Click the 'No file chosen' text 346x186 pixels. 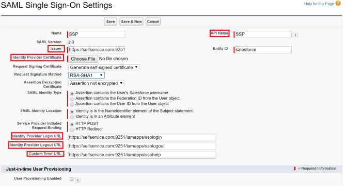point(114,59)
